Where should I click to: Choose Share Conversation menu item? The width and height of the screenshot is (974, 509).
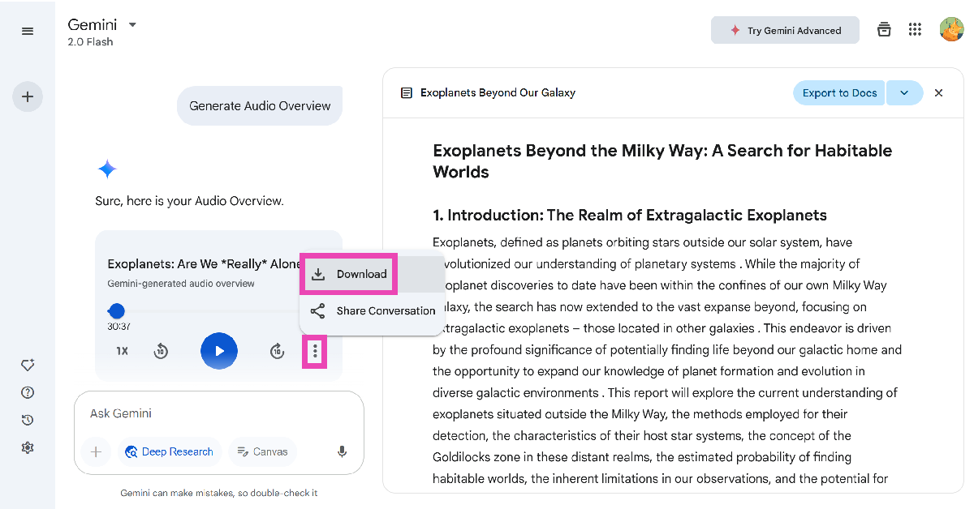373,311
